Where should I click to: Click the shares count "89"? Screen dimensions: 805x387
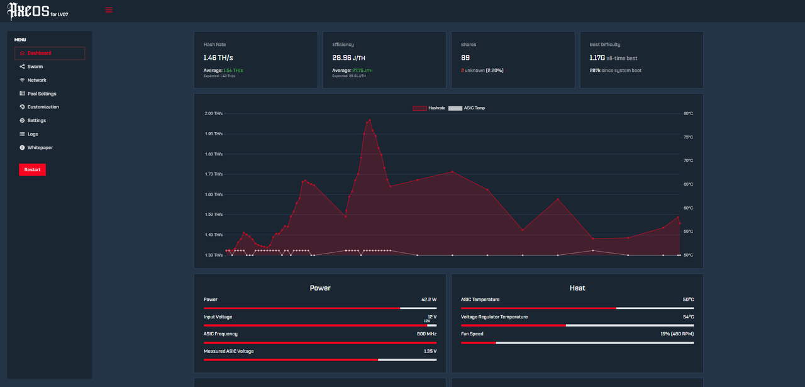coord(465,58)
